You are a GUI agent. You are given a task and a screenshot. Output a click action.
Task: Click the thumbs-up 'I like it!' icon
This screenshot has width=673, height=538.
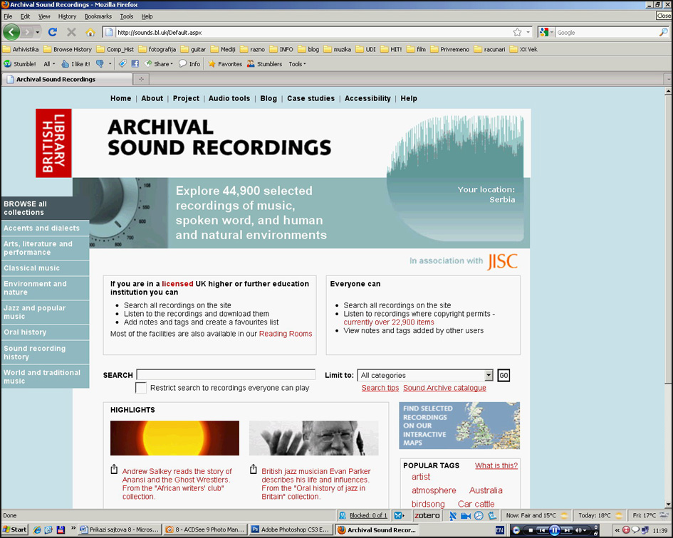coord(66,64)
